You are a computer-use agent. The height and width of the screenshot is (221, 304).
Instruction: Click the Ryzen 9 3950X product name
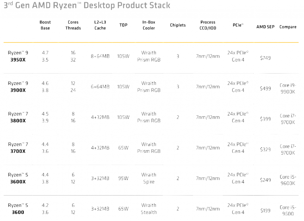click(x=18, y=56)
